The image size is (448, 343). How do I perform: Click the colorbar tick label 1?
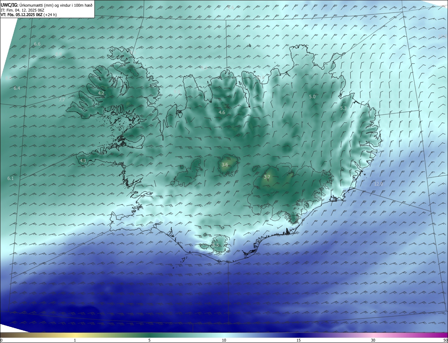(75, 340)
